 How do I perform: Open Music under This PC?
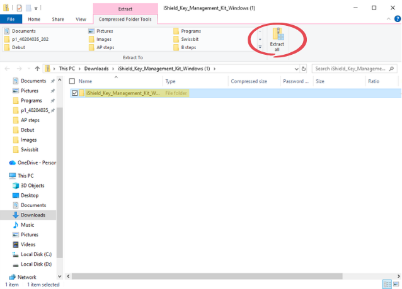point(28,225)
